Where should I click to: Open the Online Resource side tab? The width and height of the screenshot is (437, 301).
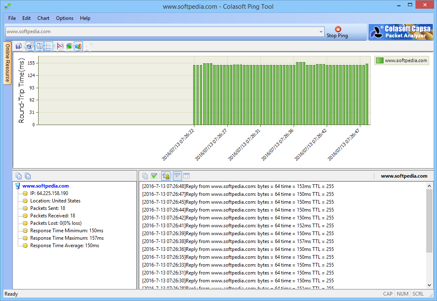coord(7,63)
